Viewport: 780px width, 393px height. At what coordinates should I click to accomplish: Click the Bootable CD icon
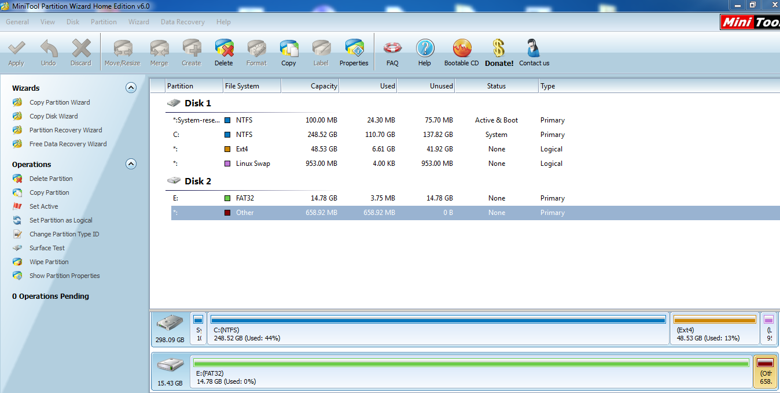(x=462, y=49)
